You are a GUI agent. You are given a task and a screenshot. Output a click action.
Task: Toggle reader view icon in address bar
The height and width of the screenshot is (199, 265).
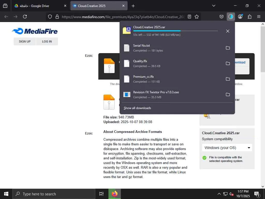tap(189, 17)
